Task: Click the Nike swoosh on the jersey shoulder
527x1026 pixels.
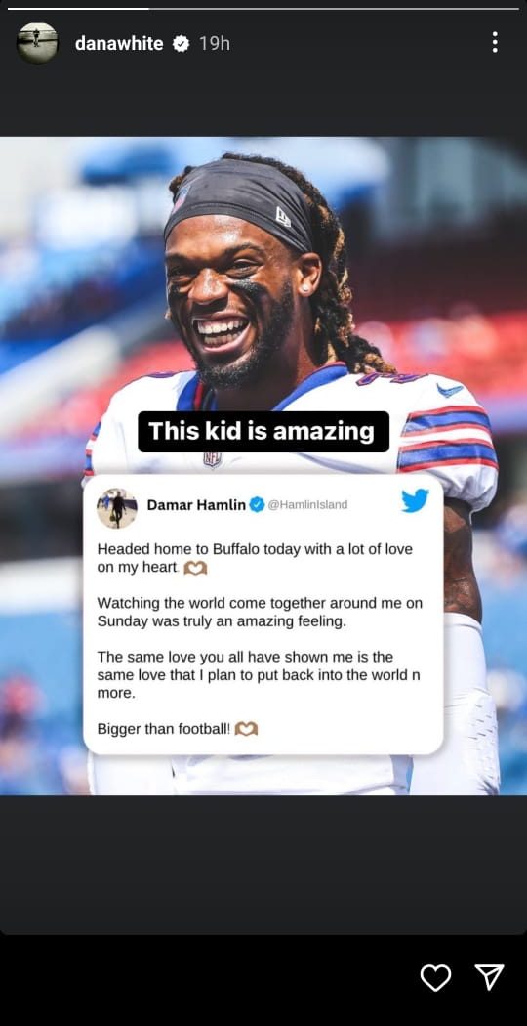Action: tap(450, 391)
